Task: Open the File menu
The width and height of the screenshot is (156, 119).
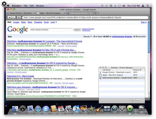Action: pos(26,6)
